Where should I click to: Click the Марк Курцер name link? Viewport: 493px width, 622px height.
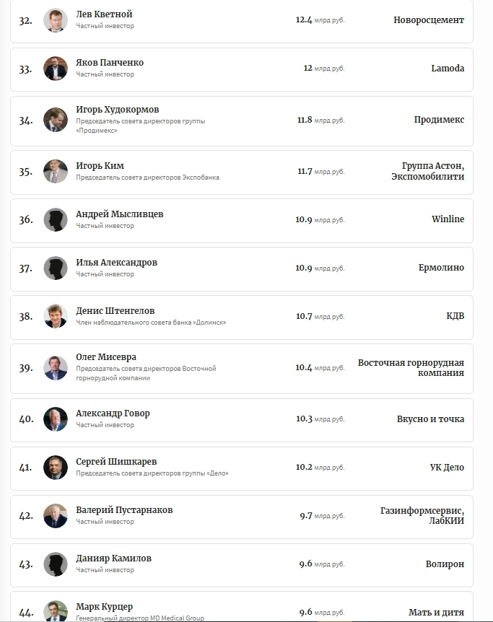point(105,607)
